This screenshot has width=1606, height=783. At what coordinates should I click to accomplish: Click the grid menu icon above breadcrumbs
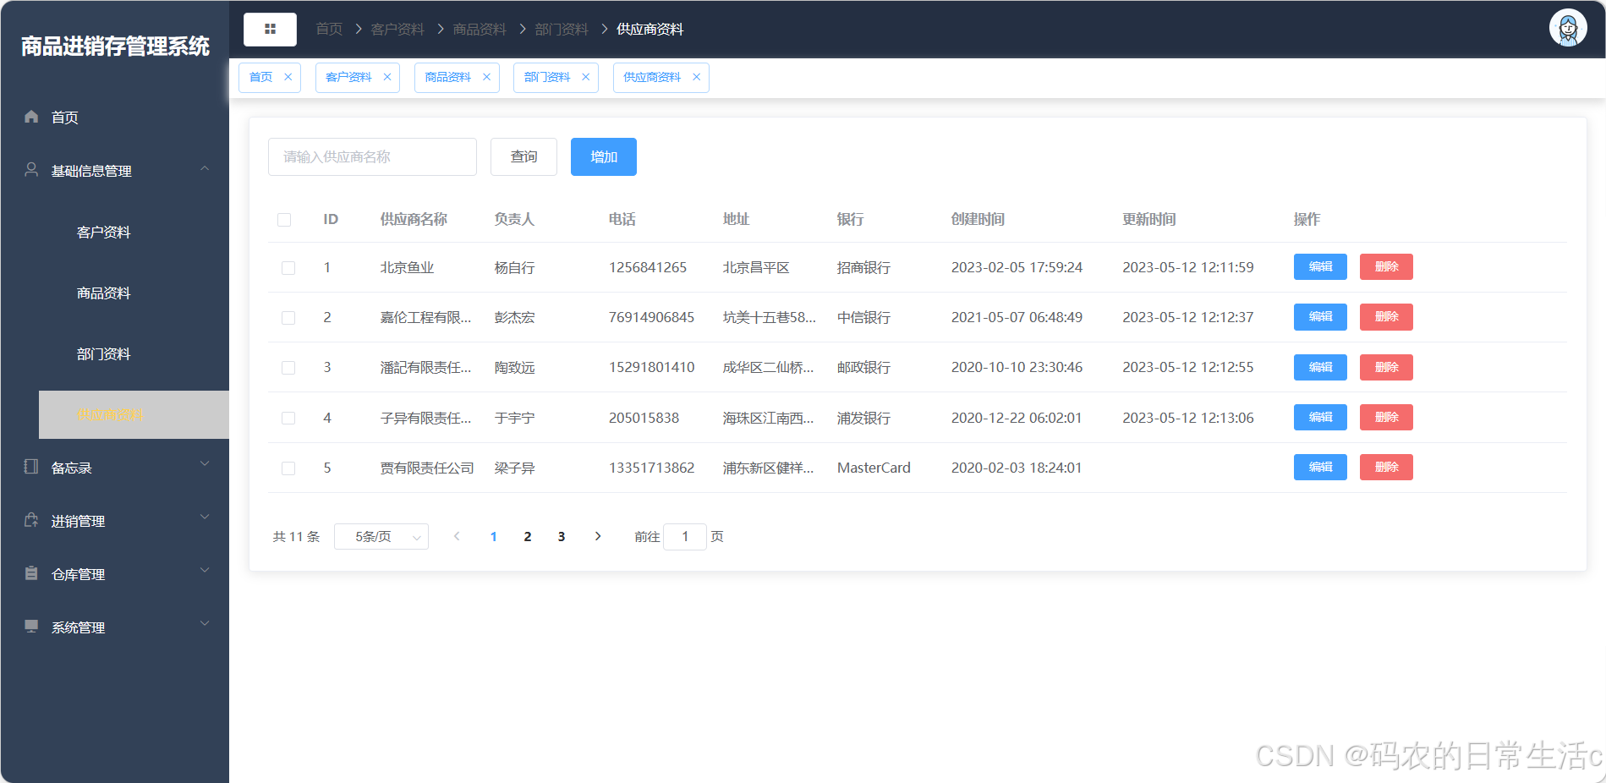(270, 28)
